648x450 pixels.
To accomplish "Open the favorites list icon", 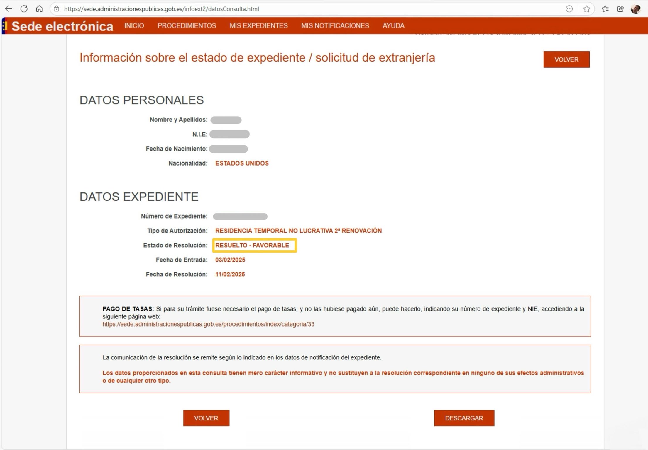I will click(x=605, y=9).
